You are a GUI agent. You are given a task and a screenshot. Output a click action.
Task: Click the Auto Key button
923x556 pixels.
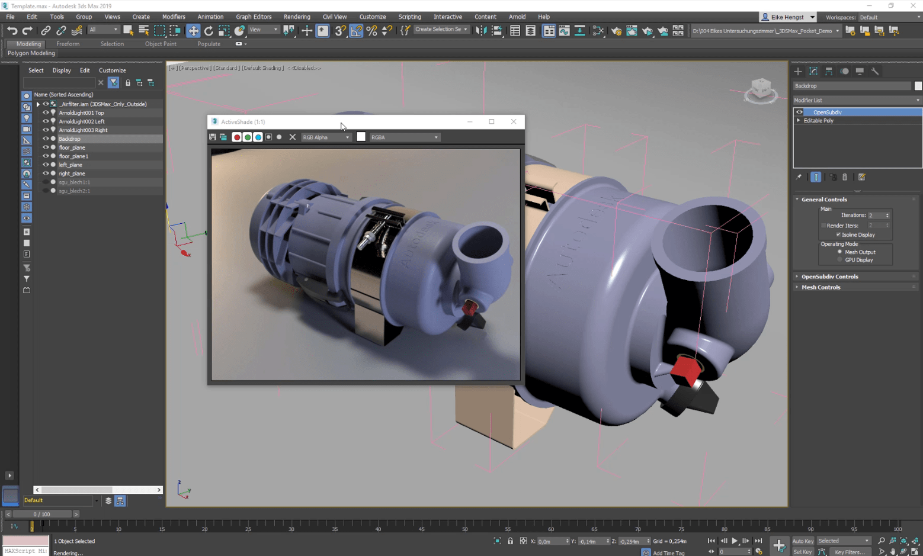[x=802, y=541]
